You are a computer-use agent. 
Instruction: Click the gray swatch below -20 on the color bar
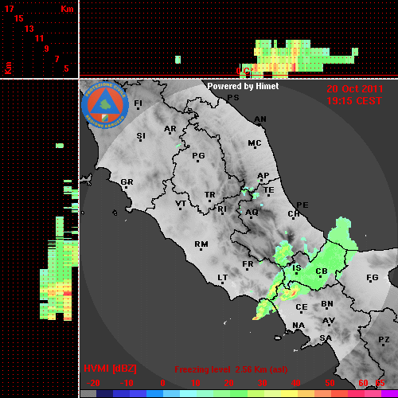pos(88,394)
